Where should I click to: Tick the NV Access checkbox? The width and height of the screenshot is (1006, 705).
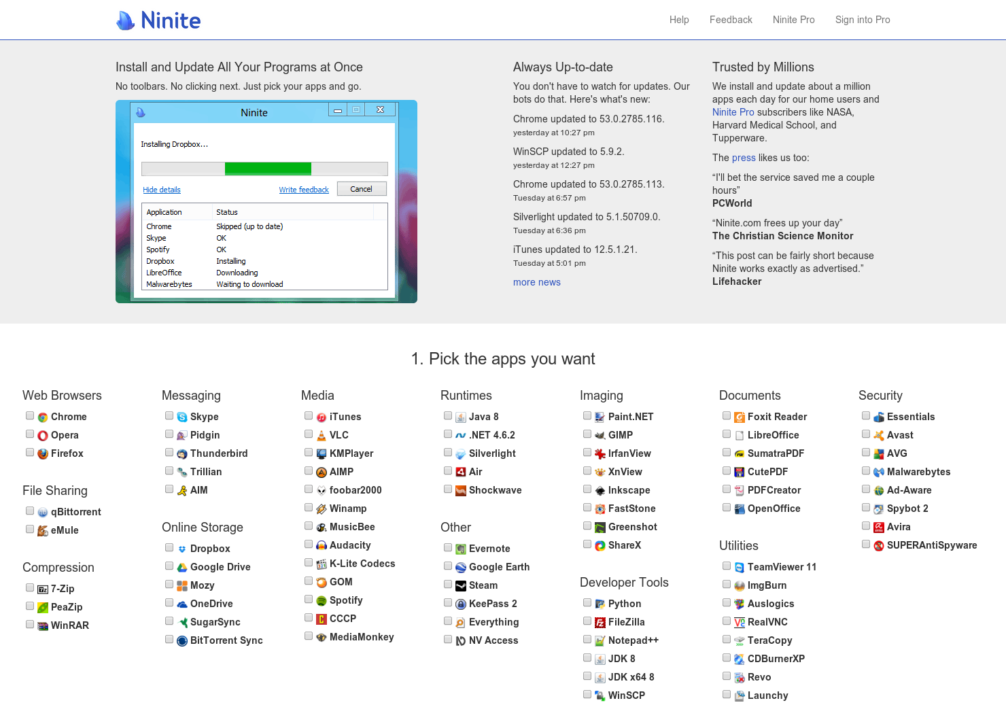point(448,639)
